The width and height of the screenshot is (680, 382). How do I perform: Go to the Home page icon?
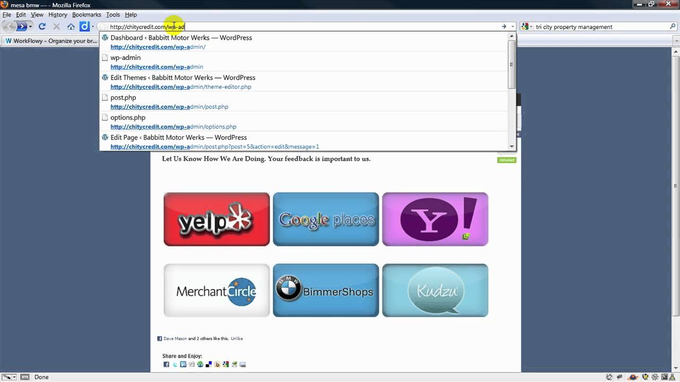click(x=71, y=27)
